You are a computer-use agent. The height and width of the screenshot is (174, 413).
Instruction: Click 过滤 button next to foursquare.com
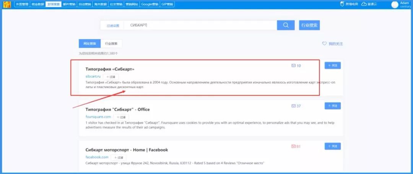pyautogui.click(x=121, y=117)
